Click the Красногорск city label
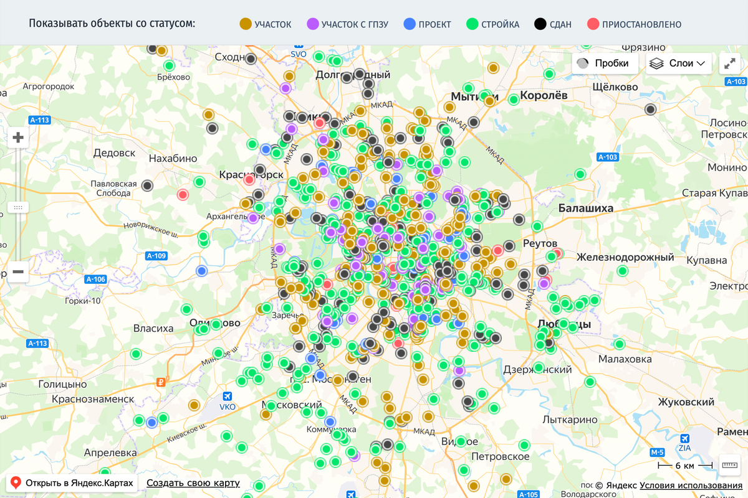Screen dimensions: 748x498 click(251, 175)
